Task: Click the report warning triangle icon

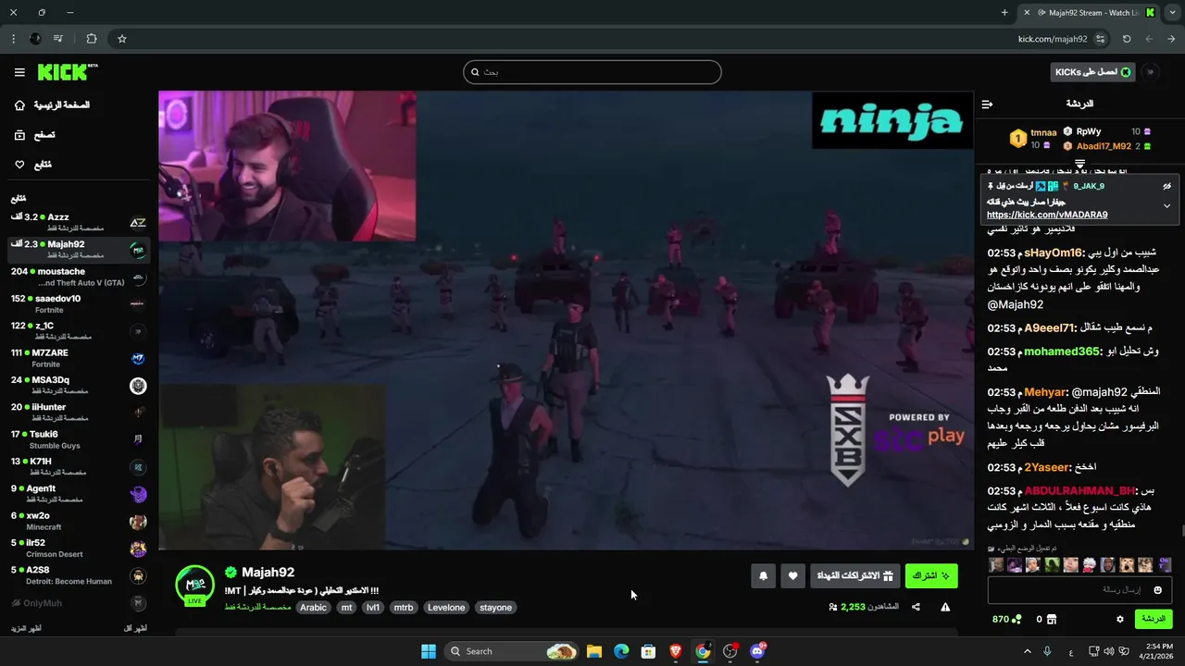Action: 945,607
